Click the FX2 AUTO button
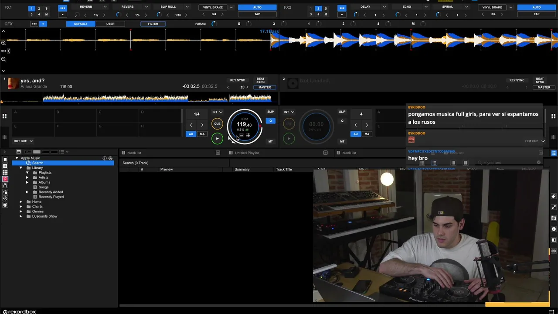This screenshot has width=558, height=314. (x=536, y=7)
